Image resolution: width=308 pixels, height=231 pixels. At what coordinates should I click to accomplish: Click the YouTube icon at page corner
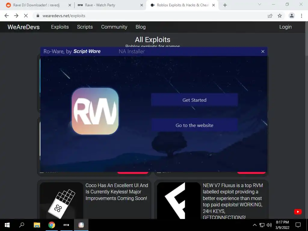tap(298, 211)
